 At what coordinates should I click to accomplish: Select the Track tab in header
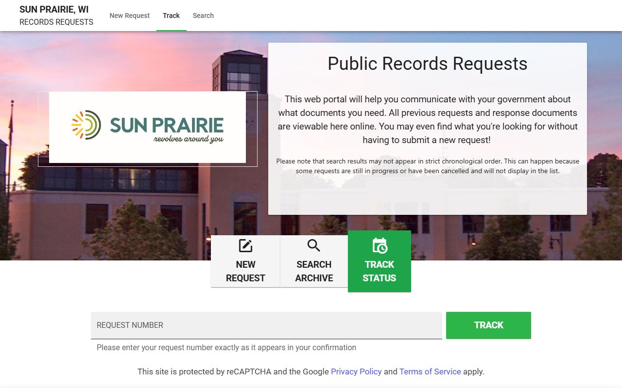(172, 16)
